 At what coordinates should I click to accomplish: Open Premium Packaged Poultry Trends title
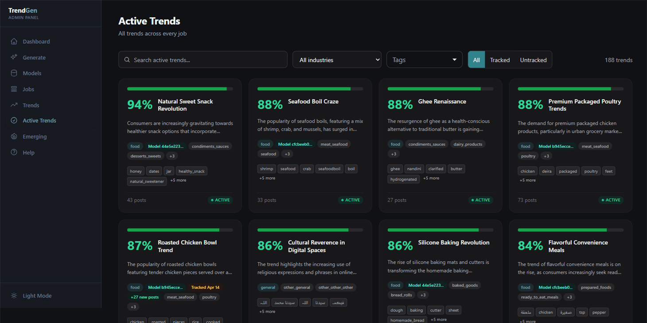tap(585, 105)
